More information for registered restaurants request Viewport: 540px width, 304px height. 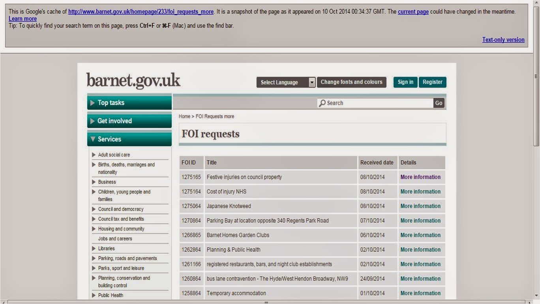(x=420, y=264)
